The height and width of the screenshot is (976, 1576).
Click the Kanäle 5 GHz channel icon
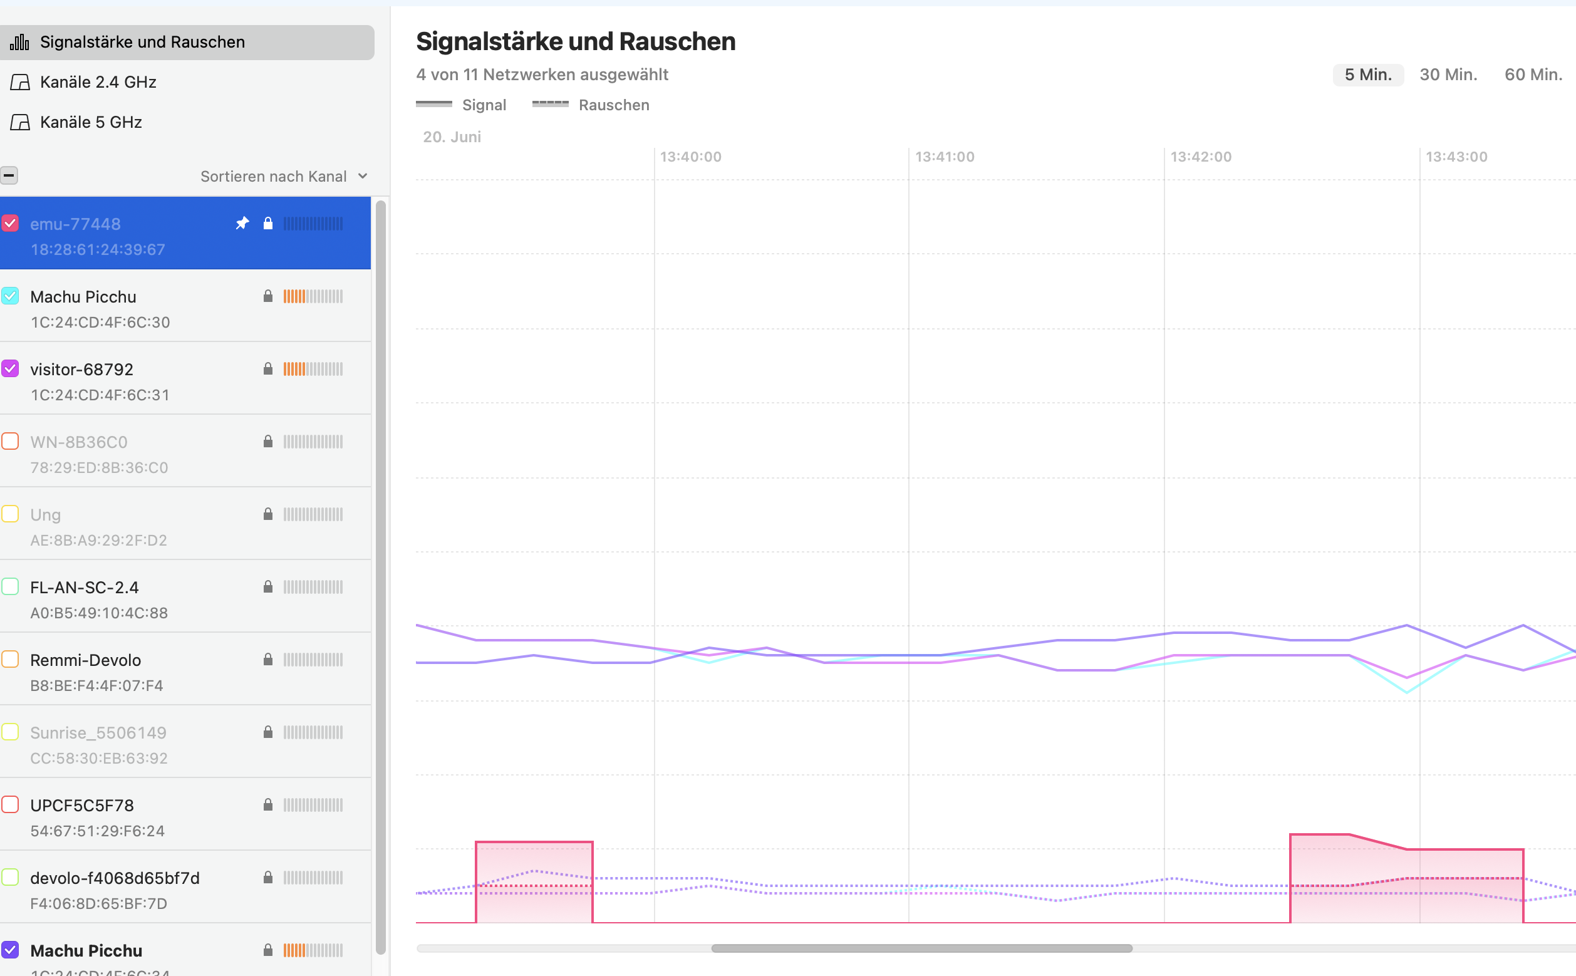(x=19, y=122)
